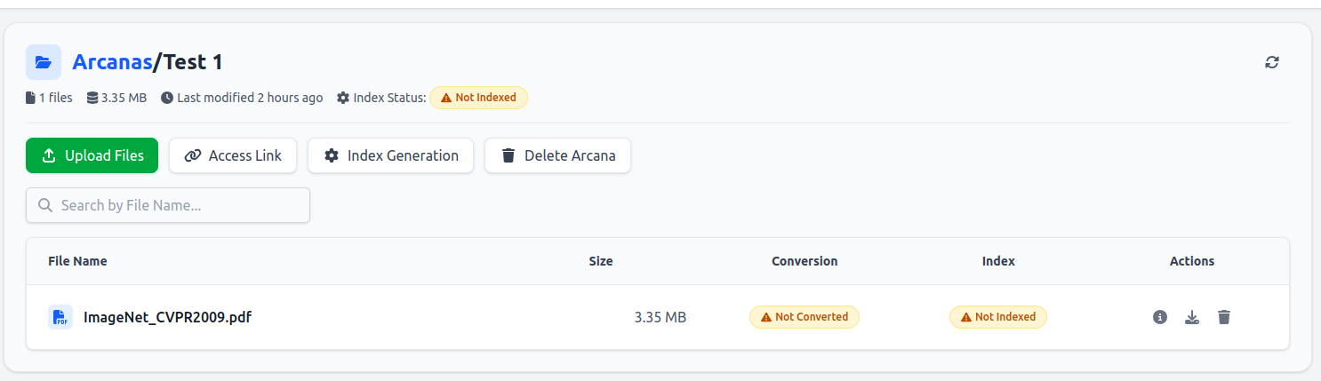
Task: Click the refresh icon at top right
Action: coord(1272,62)
